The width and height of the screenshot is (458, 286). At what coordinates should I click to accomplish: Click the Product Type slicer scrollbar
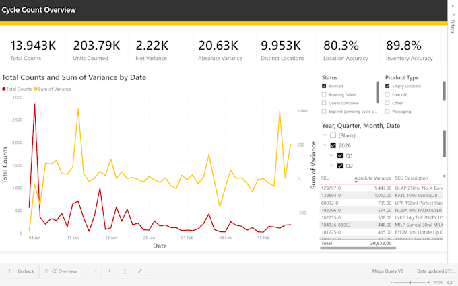pos(445,91)
